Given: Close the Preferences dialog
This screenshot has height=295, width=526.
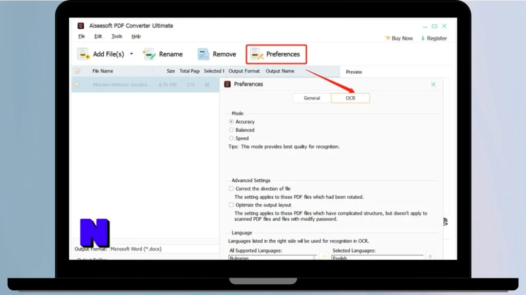Looking at the screenshot, I should 434,85.
